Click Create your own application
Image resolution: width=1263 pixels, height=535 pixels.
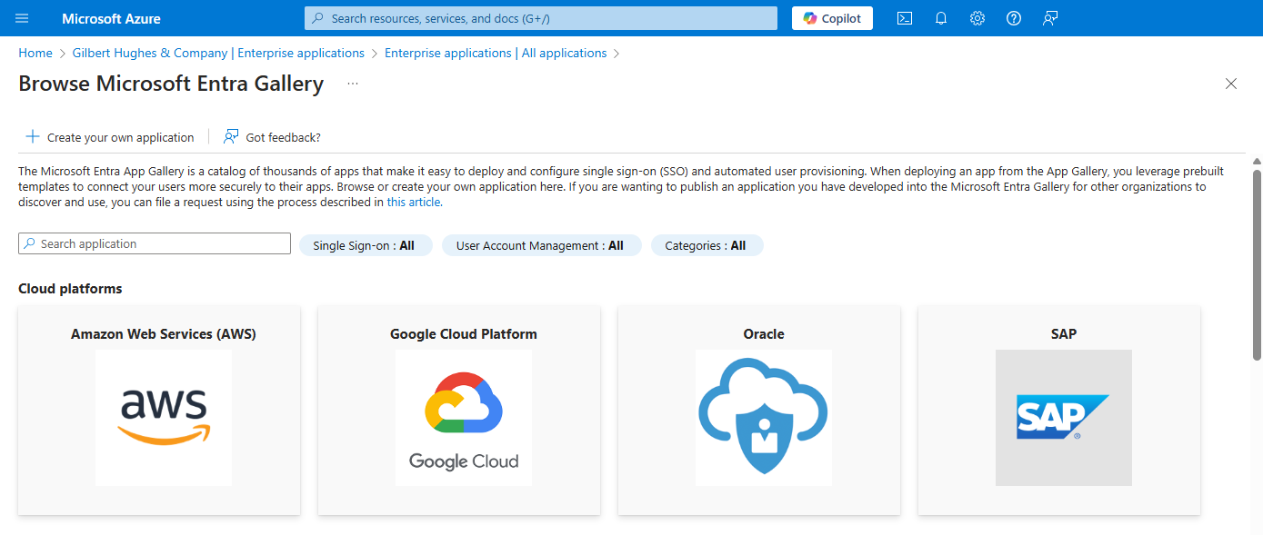point(110,137)
